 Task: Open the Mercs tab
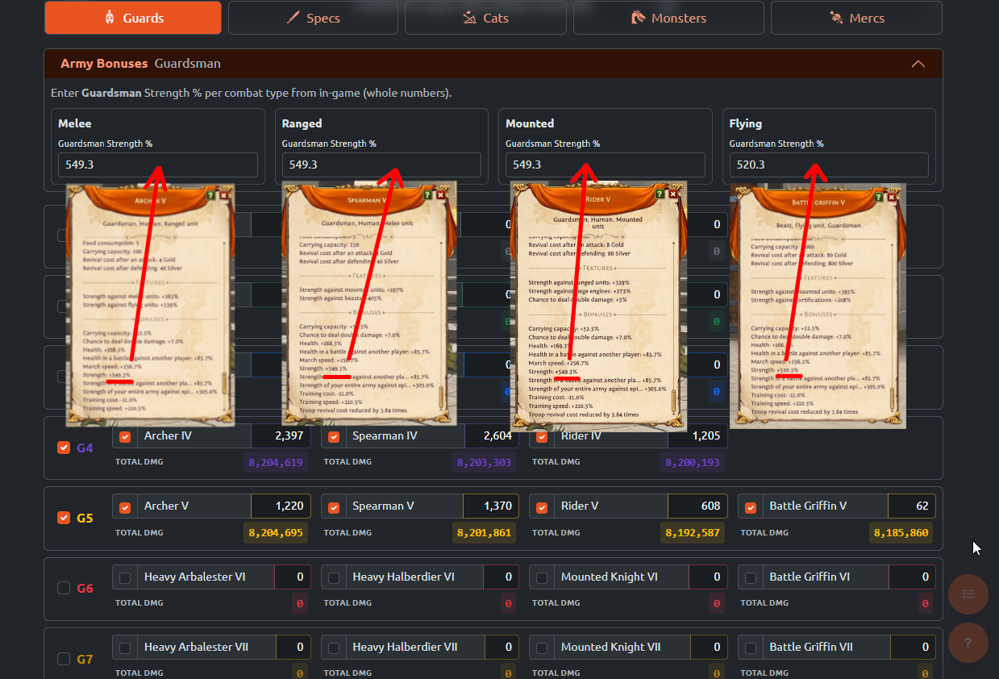pos(856,18)
